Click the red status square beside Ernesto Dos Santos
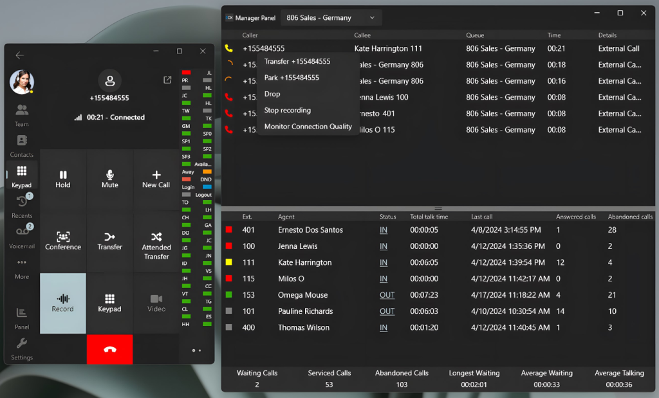The image size is (659, 398). (230, 230)
